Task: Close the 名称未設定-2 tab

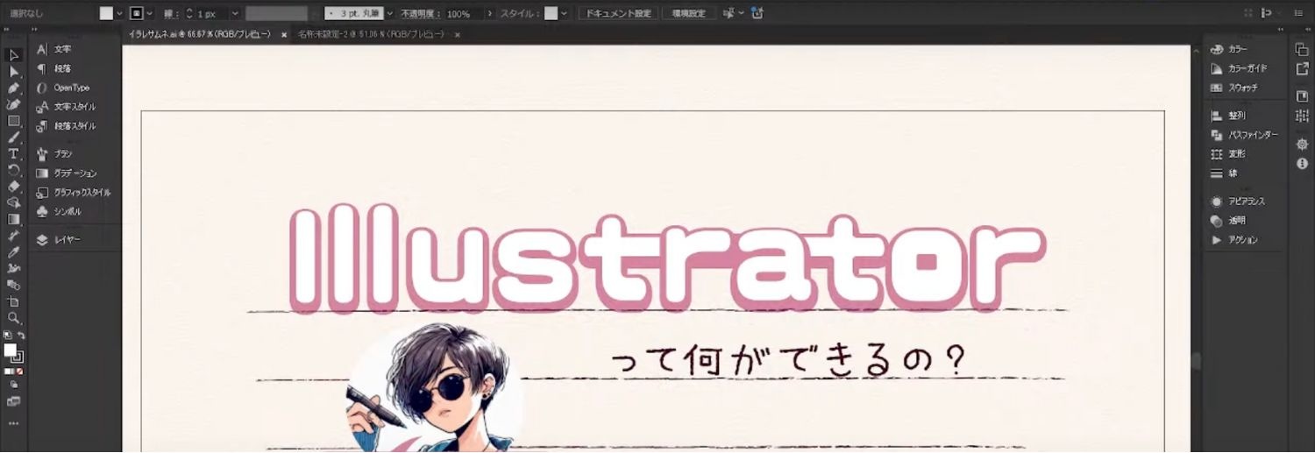Action: (x=457, y=34)
